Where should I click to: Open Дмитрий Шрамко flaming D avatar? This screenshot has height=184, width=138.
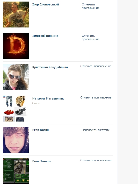tap(16, 46)
